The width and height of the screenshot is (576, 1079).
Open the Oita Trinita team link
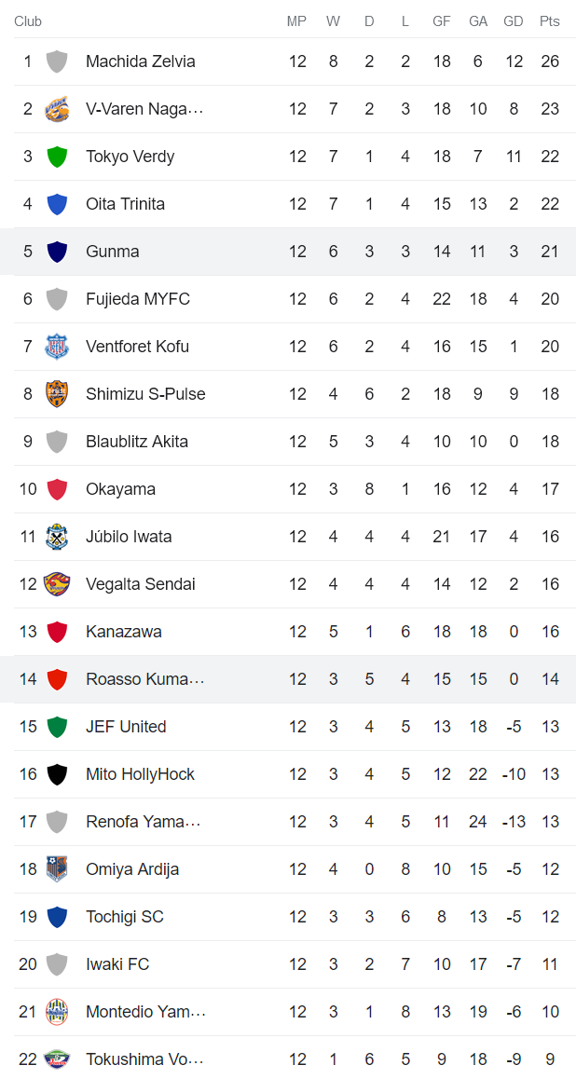(125, 204)
